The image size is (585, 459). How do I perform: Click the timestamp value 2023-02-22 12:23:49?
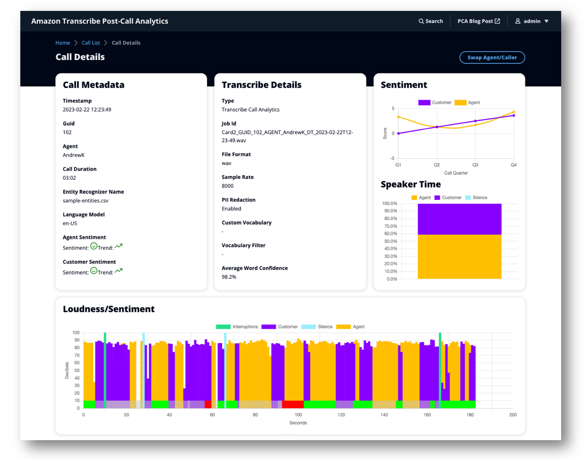click(87, 110)
